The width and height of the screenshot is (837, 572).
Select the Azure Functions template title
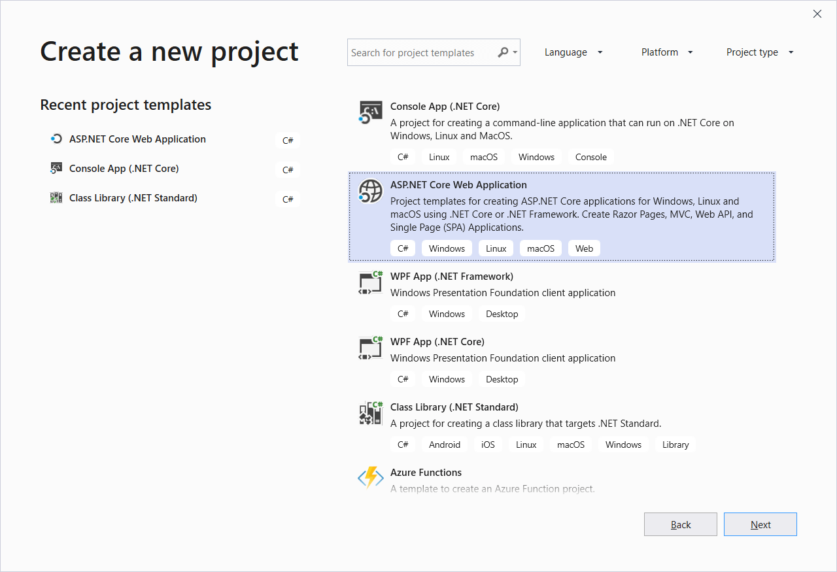pos(426,472)
